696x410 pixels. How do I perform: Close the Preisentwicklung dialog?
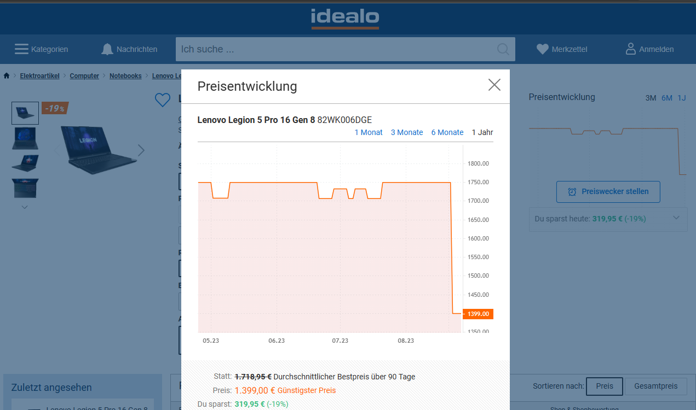494,85
